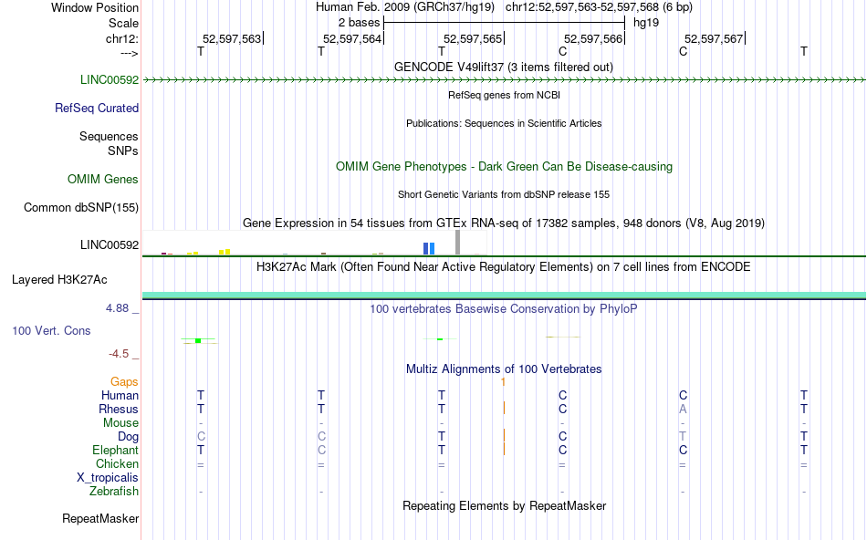Click the 100 vertebrates Basewise Conservation title

504,308
